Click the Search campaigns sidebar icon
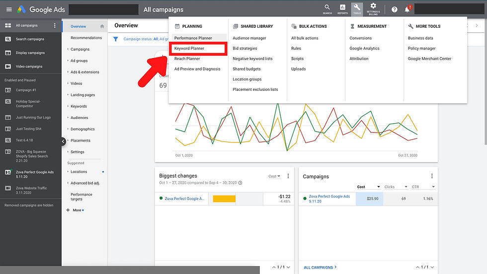The height and width of the screenshot is (274, 487). [x=8, y=39]
